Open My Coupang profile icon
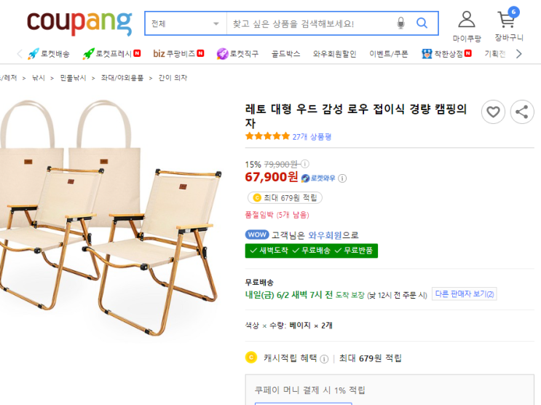The height and width of the screenshot is (405, 541). (466, 20)
